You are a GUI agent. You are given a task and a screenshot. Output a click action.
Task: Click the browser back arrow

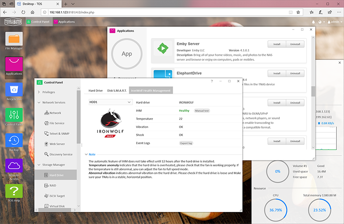pyautogui.click(x=5, y=12)
